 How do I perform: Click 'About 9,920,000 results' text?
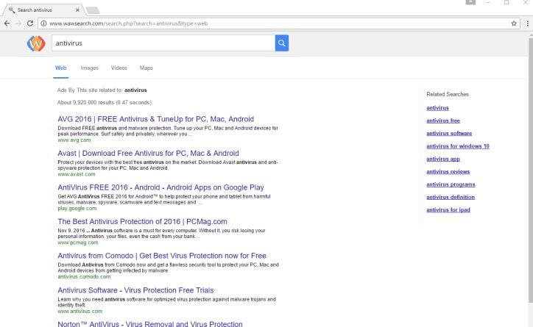click(x=105, y=102)
